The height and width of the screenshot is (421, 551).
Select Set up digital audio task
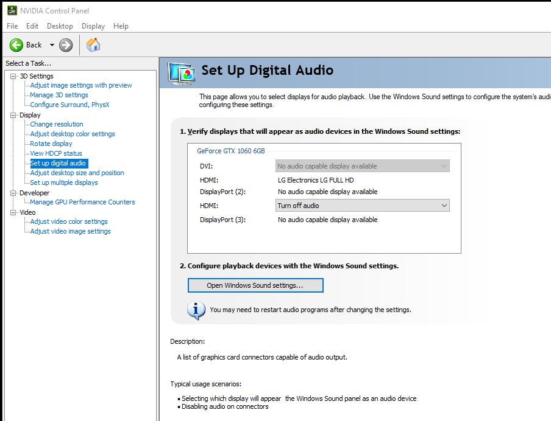58,163
